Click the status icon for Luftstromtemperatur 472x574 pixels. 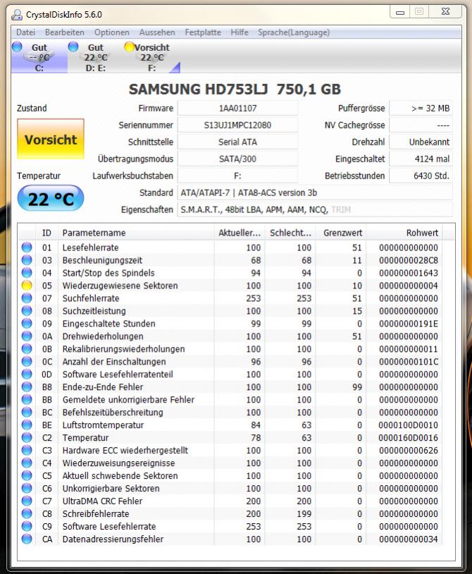pyautogui.click(x=27, y=425)
